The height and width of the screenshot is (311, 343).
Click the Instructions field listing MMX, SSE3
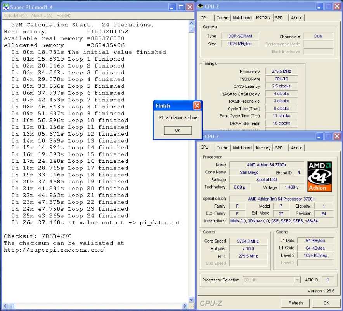pos(282,221)
